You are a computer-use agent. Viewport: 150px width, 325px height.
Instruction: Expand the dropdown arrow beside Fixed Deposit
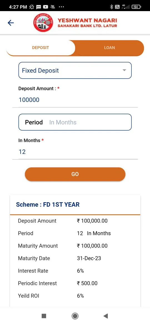tap(124, 70)
